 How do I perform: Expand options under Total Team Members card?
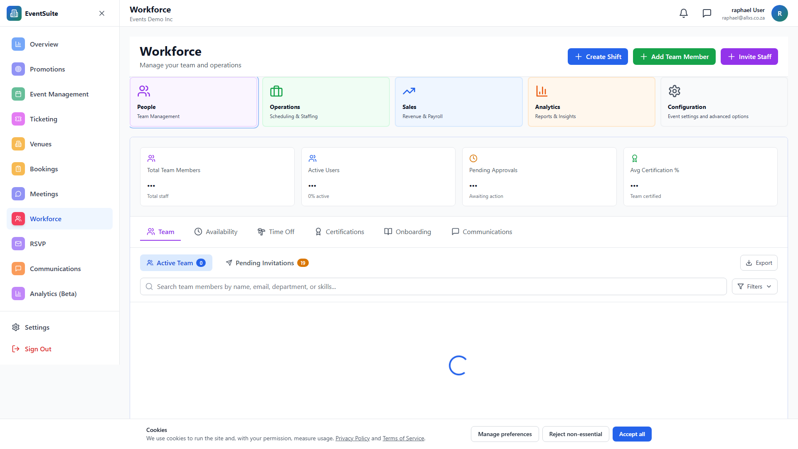pyautogui.click(x=151, y=186)
